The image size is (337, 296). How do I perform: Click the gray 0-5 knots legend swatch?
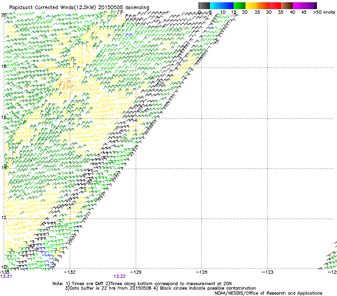[x=204, y=5]
